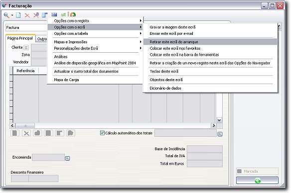Click the disabled new line page button under the grid
Viewport: 291px width, 193px height.
(x=15, y=133)
